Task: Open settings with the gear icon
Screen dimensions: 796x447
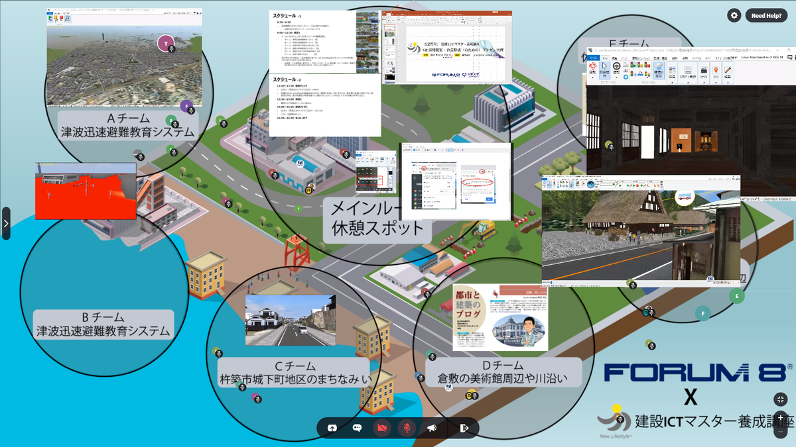Action: coord(734,15)
